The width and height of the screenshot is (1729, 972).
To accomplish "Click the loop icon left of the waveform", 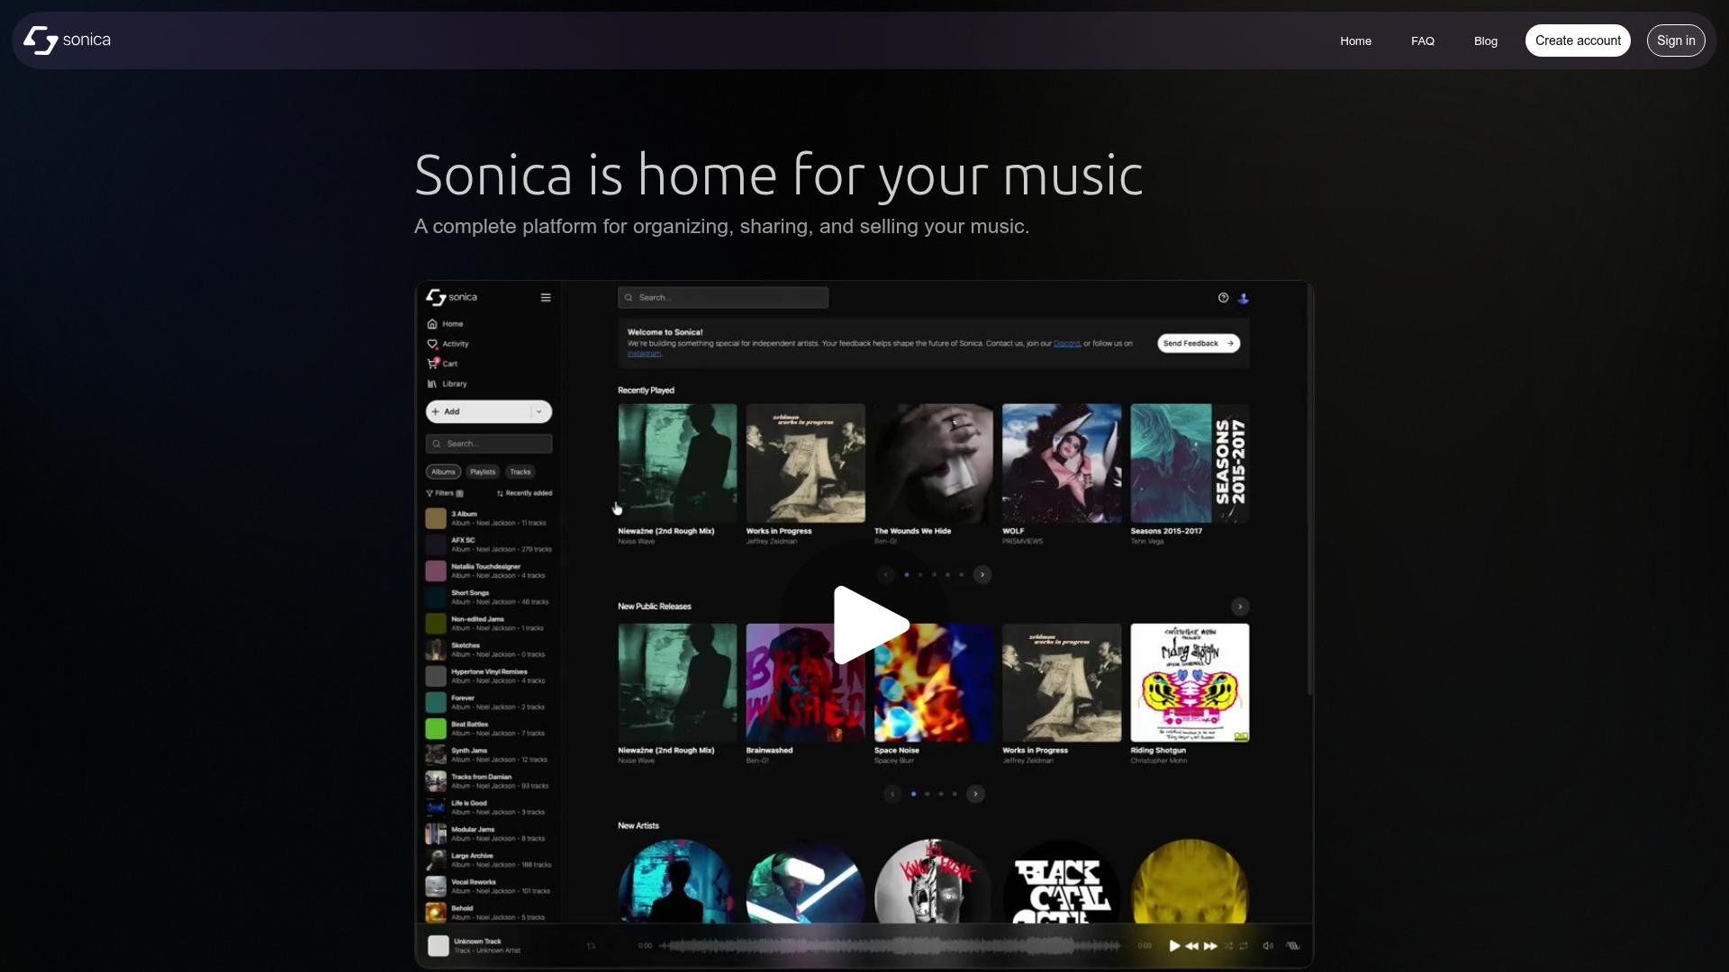I will 591,946.
